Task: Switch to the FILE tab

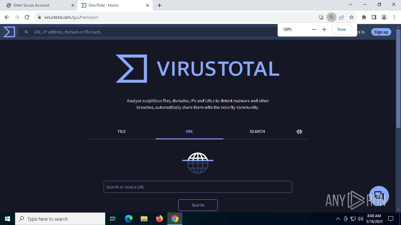Action: point(122,132)
